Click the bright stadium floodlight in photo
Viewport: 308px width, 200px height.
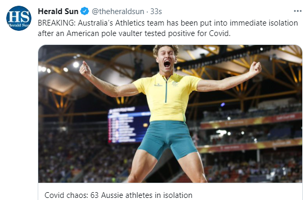click(76, 64)
